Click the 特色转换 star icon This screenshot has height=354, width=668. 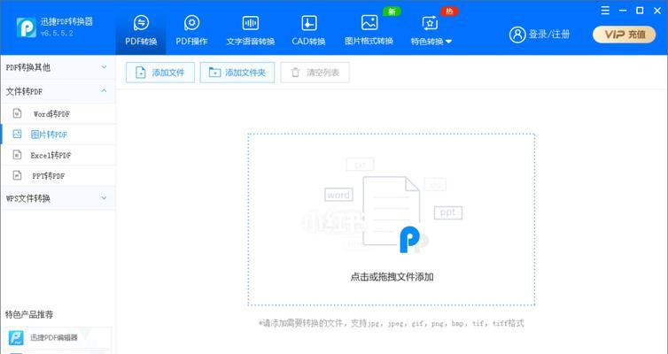tap(430, 22)
